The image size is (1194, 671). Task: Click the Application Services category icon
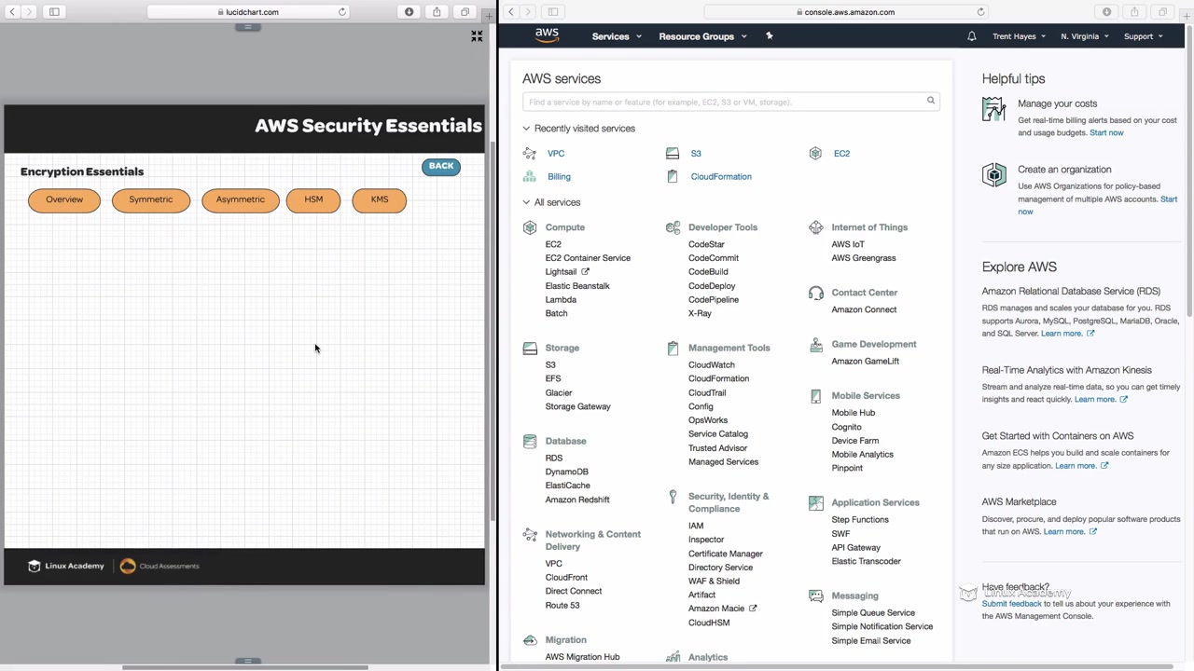[816, 502]
